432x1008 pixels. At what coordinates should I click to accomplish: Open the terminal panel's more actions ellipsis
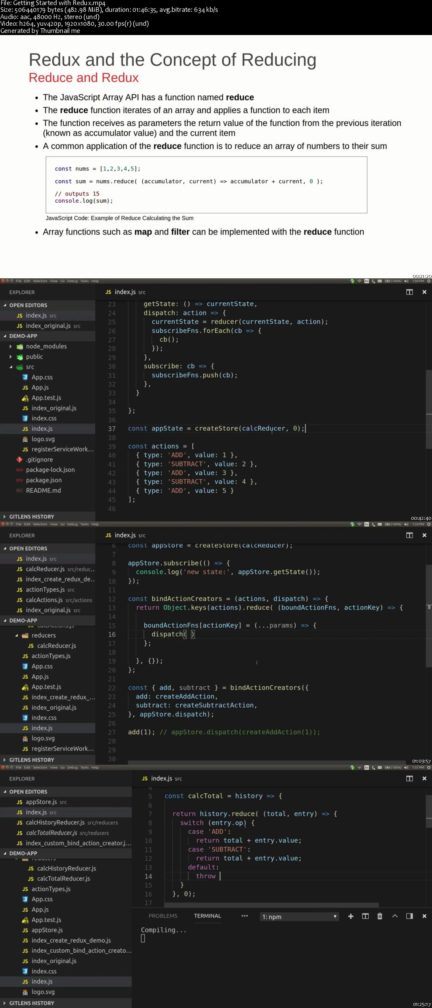pyautogui.click(x=245, y=916)
